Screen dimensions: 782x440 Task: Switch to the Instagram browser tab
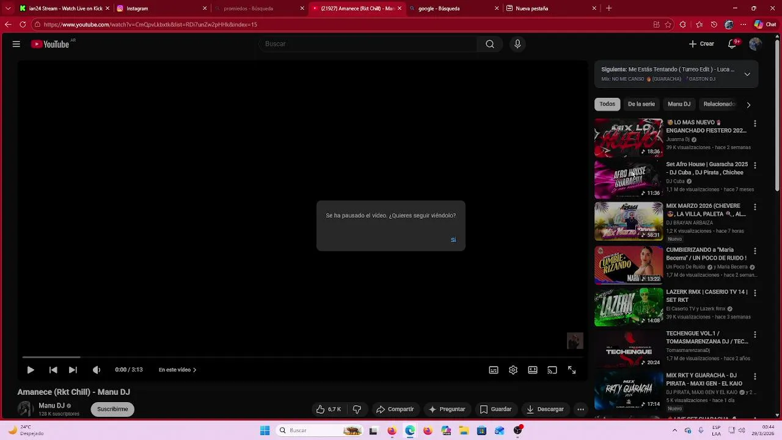coord(161,9)
